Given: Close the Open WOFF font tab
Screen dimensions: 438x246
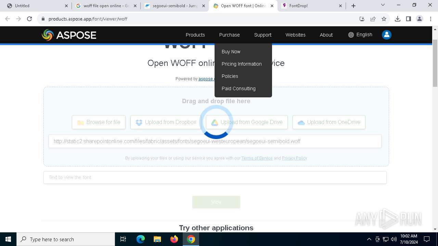Looking at the screenshot, I should point(272,6).
